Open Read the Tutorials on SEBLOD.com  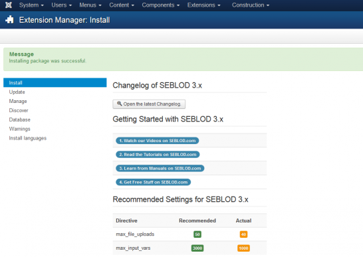tap(158, 155)
